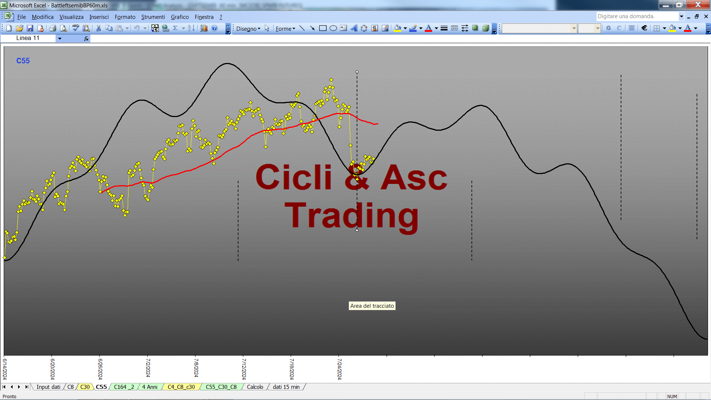The image size is (711, 400).
Task: Open the Strumenti menu
Action: pos(153,17)
